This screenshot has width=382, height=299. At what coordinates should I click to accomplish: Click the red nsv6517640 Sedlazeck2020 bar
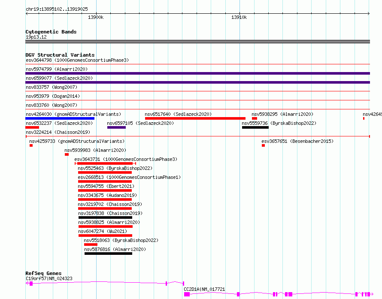point(195,118)
